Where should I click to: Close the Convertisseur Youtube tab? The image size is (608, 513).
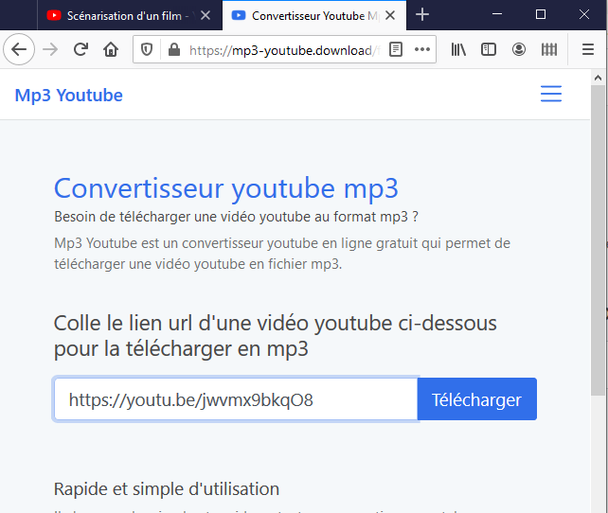tap(390, 15)
